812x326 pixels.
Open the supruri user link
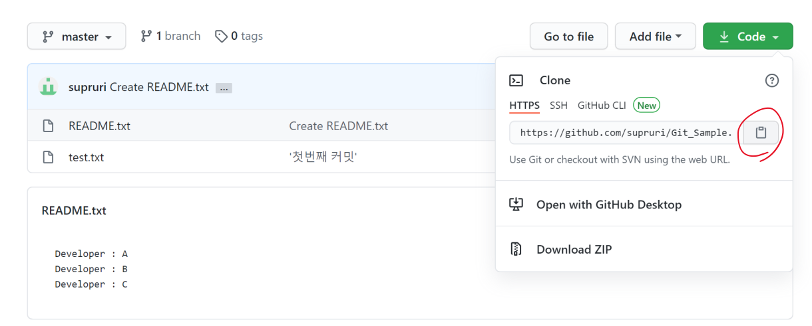pos(87,87)
